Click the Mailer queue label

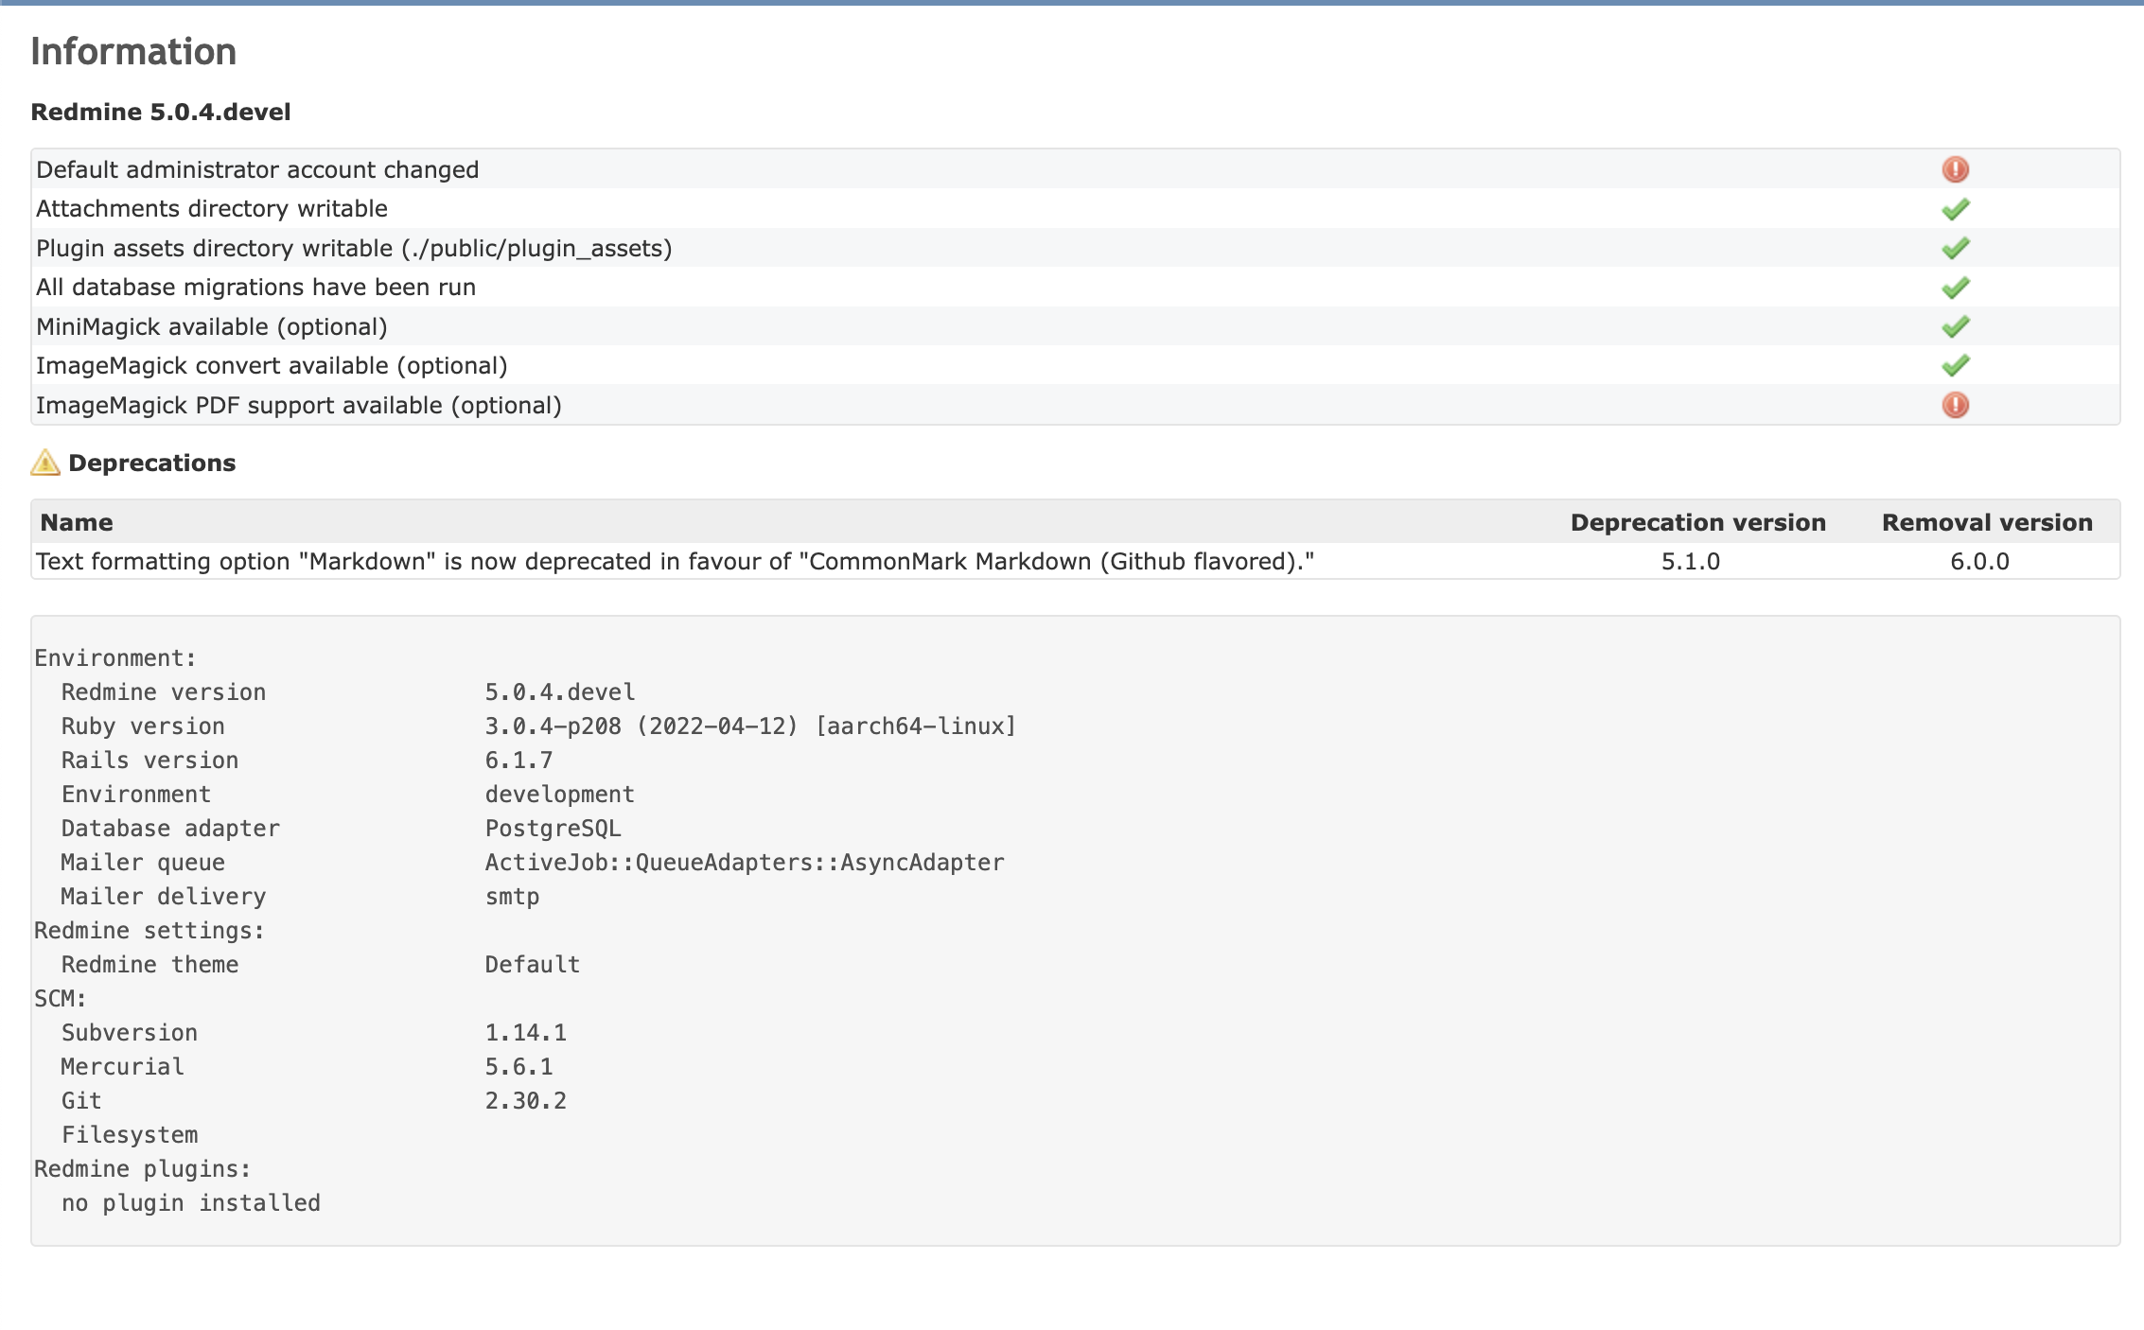click(x=143, y=863)
